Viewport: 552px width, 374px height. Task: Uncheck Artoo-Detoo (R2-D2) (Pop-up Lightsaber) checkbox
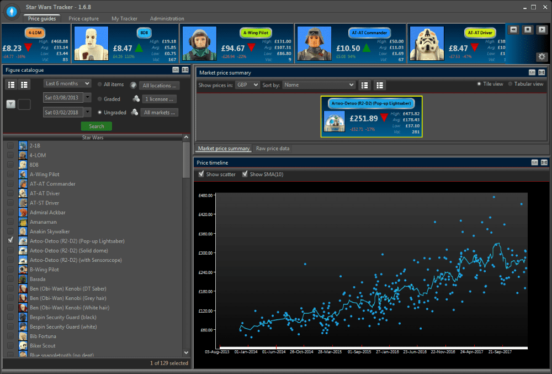(10, 240)
